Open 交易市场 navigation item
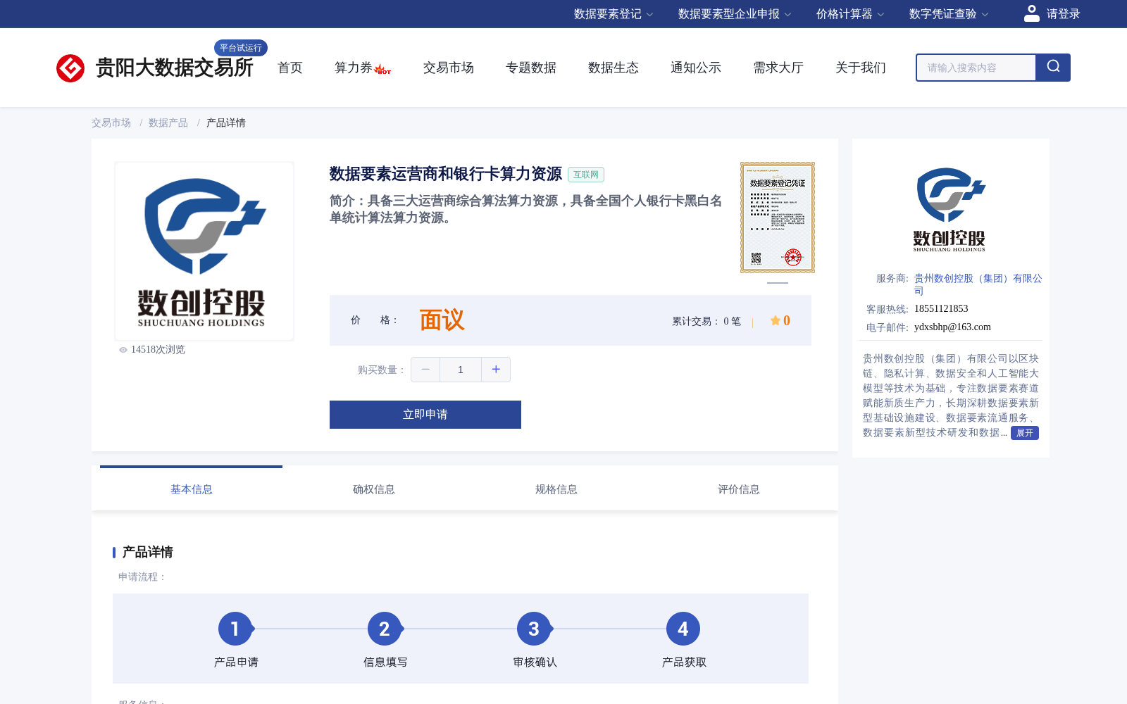 (x=449, y=68)
